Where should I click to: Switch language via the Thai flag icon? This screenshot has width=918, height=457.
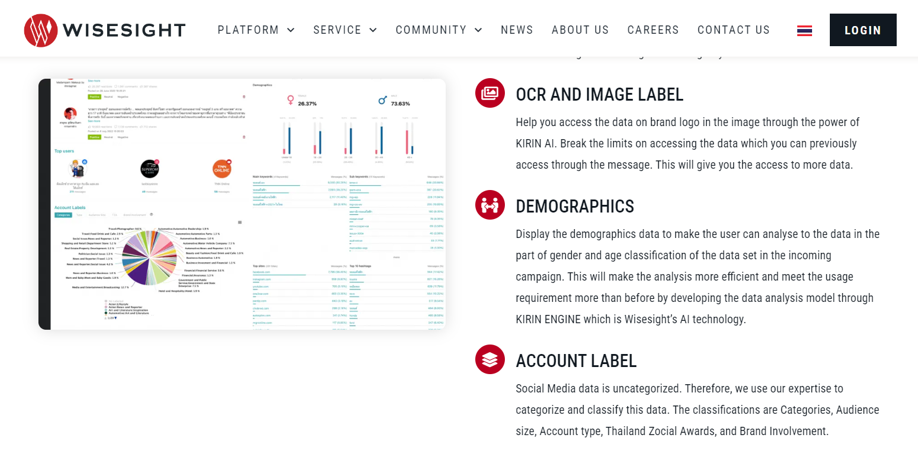[x=804, y=31]
